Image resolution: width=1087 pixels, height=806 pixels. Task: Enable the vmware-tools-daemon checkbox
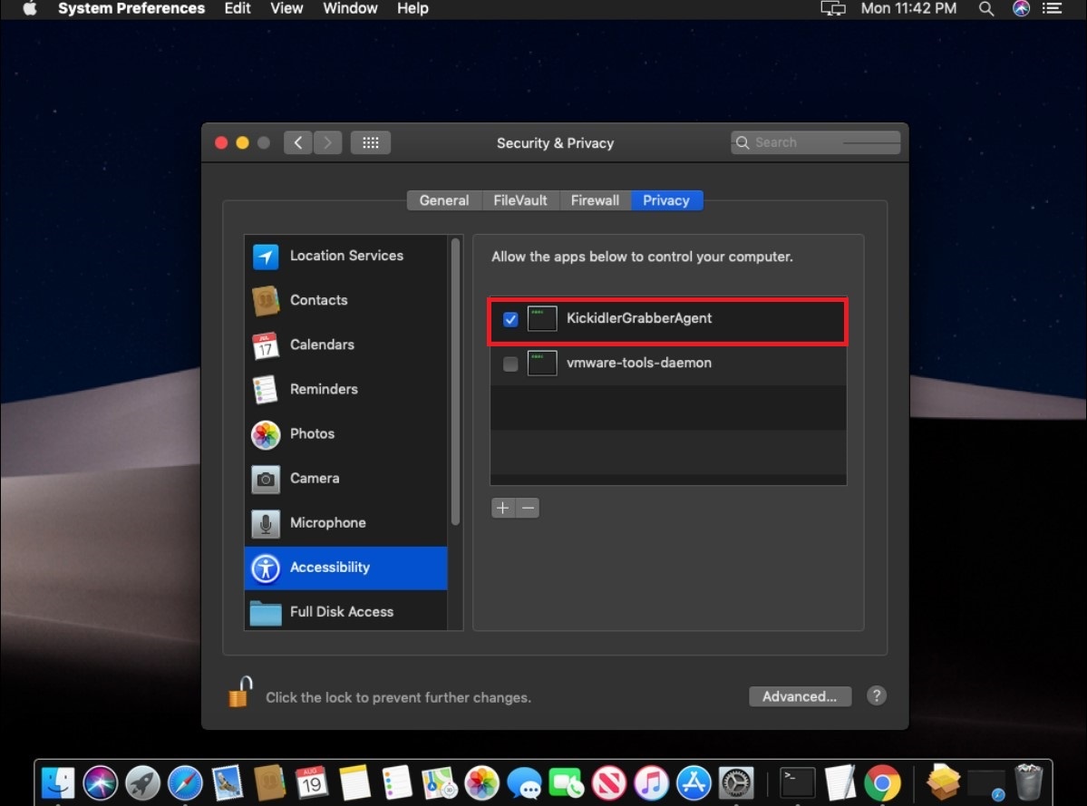click(510, 364)
